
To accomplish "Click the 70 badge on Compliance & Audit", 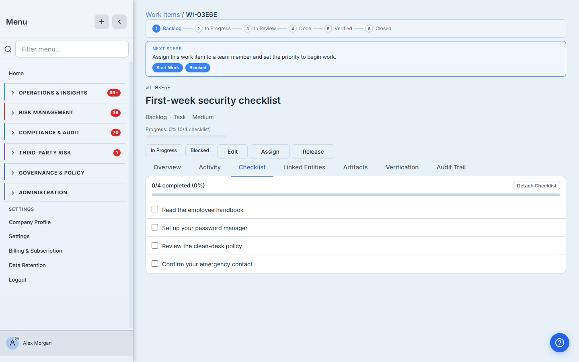I will tap(116, 133).
